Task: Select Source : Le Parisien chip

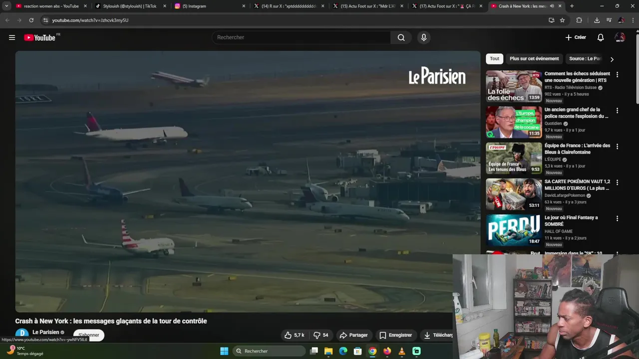Action: click(x=585, y=59)
